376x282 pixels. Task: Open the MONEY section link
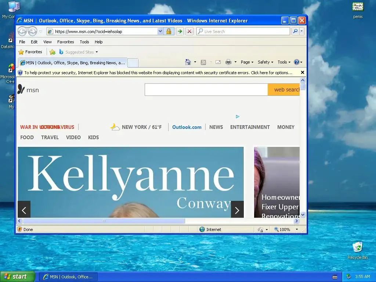pos(286,127)
